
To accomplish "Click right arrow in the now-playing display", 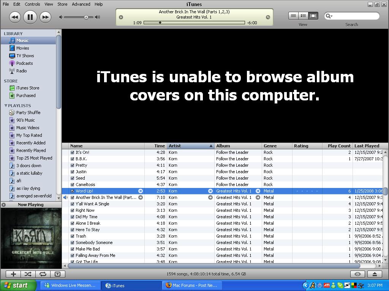I will click(268, 17).
